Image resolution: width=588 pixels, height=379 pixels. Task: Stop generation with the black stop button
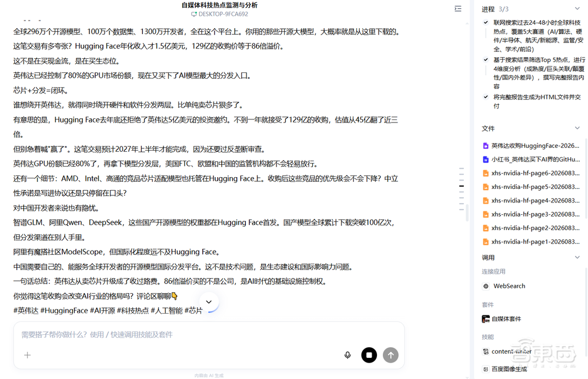coord(369,355)
